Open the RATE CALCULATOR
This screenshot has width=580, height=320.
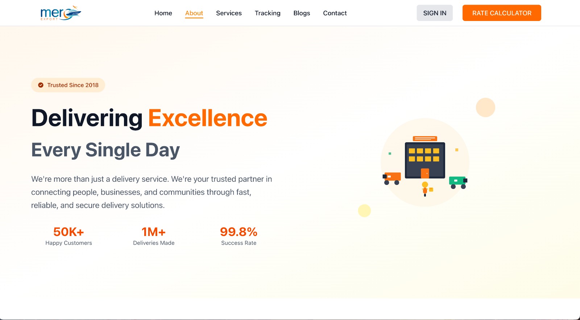click(502, 13)
